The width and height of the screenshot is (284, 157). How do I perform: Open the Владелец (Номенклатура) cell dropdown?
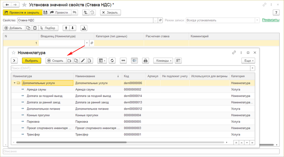[x=87, y=43]
